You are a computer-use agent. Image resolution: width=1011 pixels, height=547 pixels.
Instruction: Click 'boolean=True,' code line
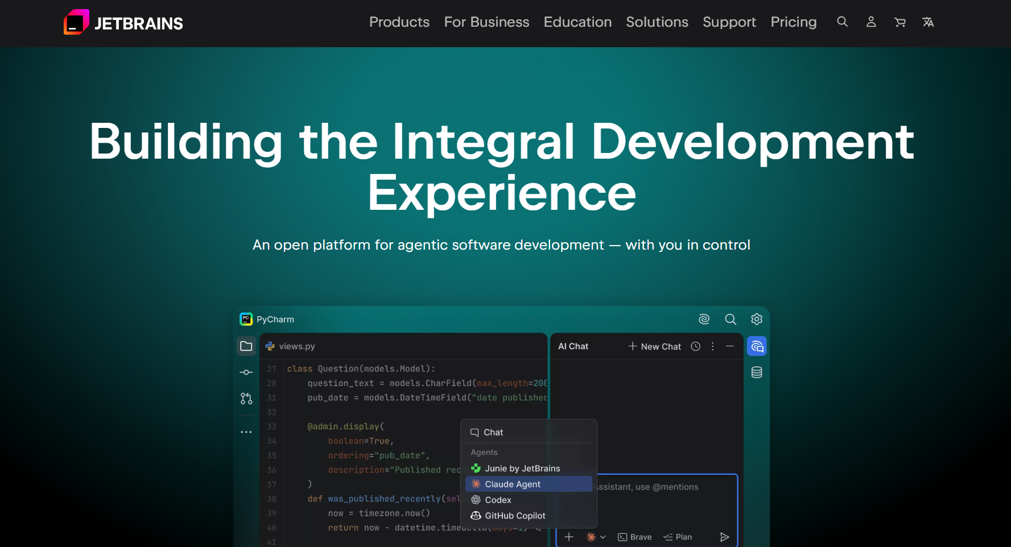(x=361, y=441)
